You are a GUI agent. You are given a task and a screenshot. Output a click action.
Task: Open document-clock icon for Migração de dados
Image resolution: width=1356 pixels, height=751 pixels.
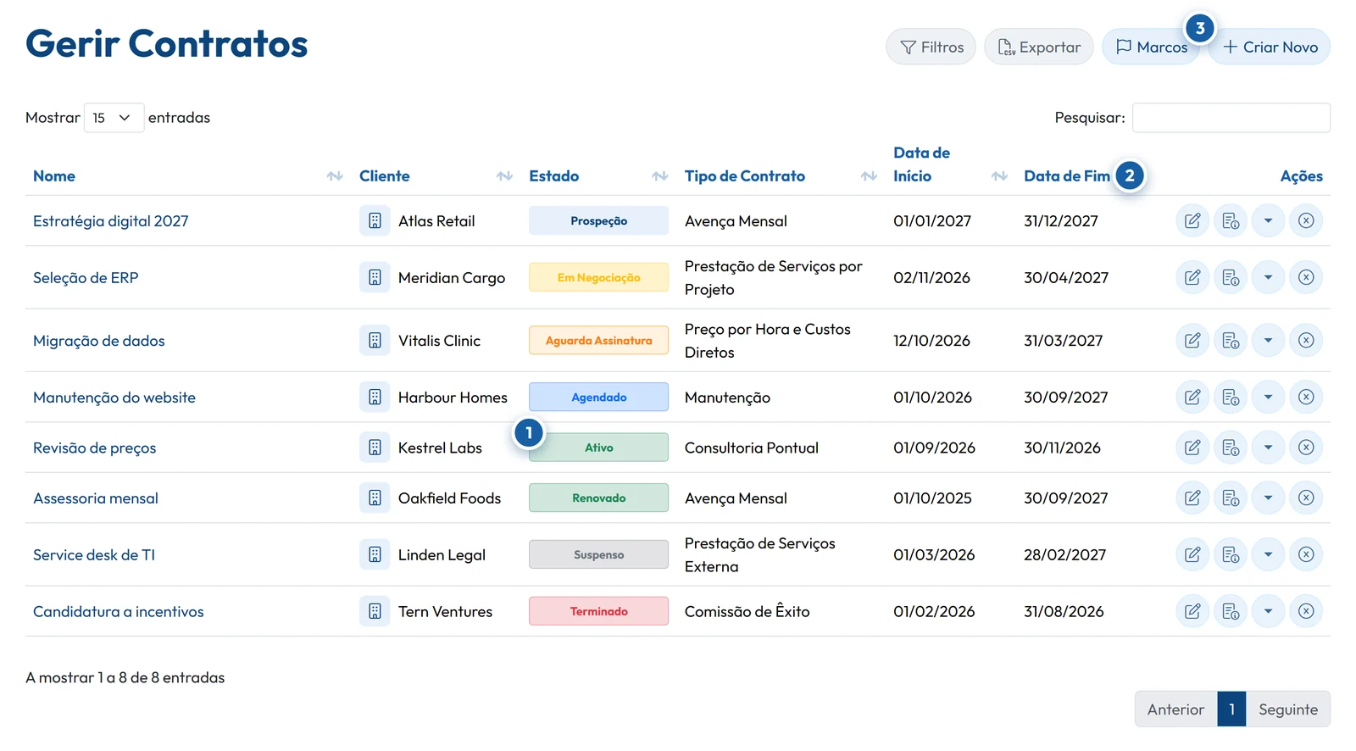[x=1231, y=341]
